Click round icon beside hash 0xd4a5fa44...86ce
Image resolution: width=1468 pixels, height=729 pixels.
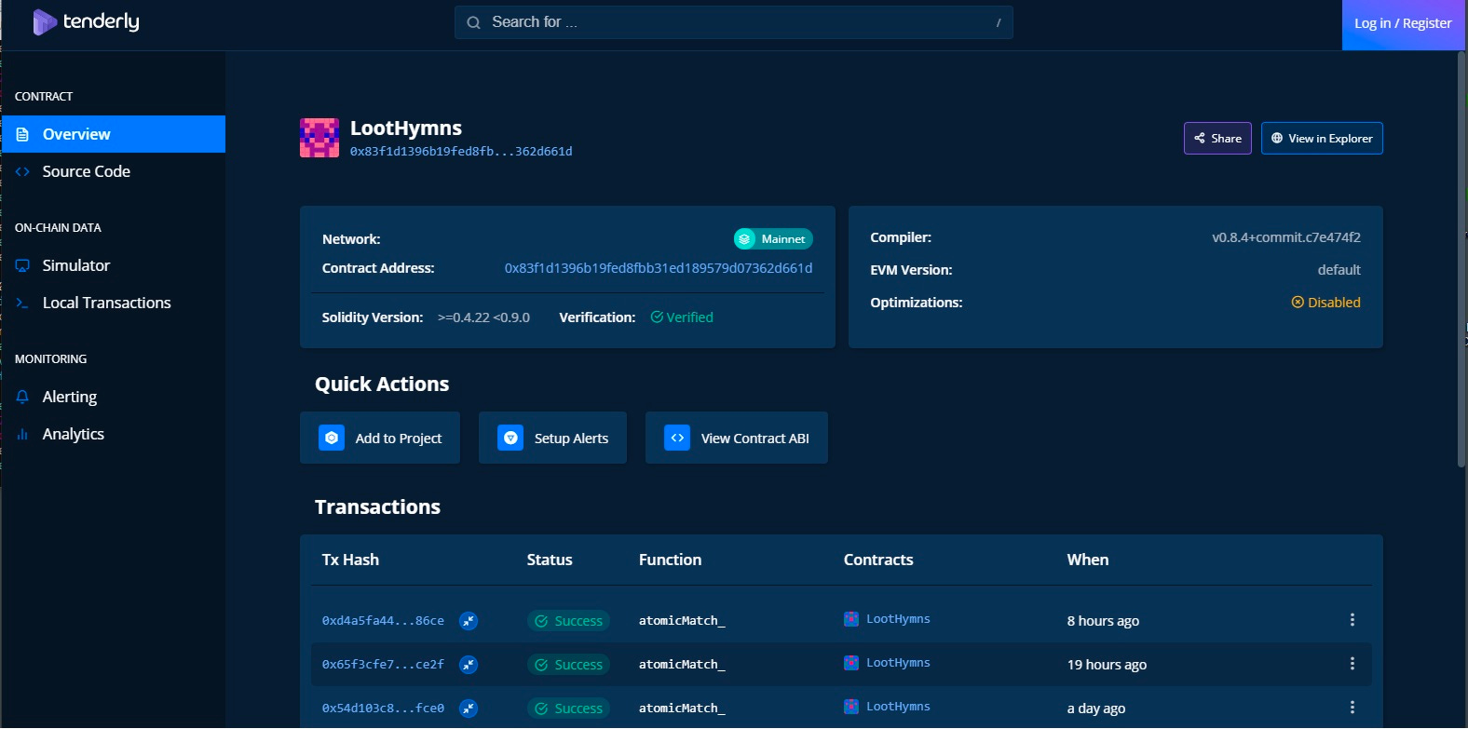[469, 621]
